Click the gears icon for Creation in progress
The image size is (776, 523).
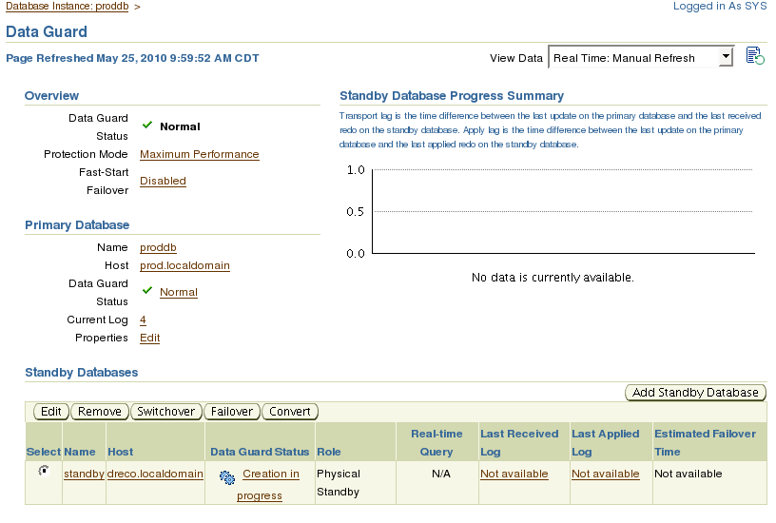coord(227,477)
